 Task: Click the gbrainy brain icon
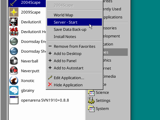click(x=14, y=90)
